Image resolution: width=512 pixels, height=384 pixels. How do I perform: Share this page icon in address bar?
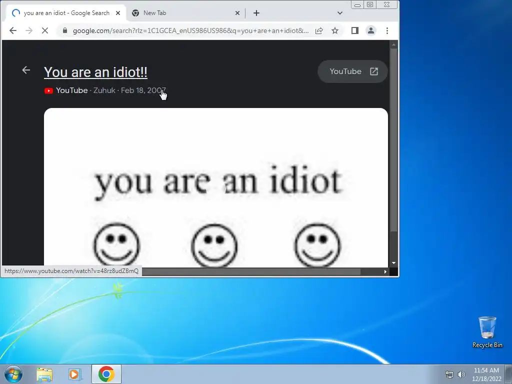[x=319, y=30]
